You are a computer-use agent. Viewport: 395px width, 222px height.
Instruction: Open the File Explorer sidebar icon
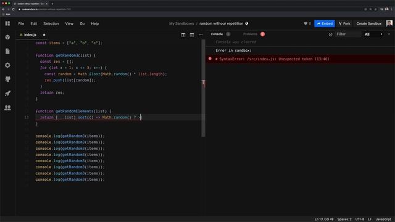7,51
